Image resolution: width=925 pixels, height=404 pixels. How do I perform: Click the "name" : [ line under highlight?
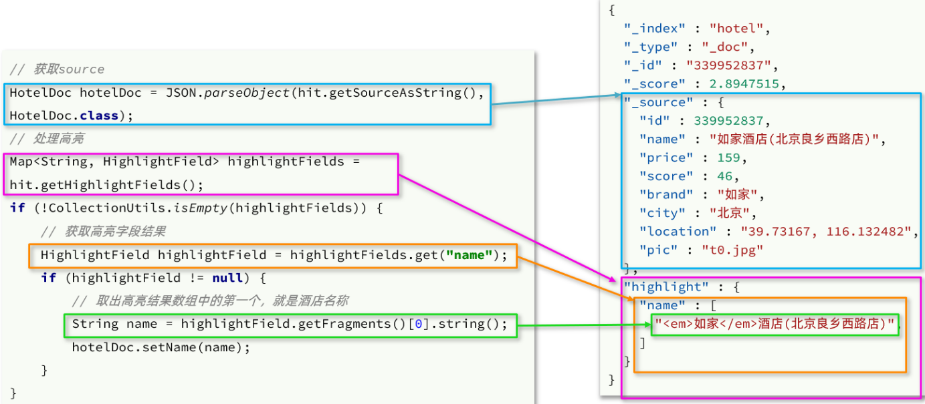(x=678, y=306)
